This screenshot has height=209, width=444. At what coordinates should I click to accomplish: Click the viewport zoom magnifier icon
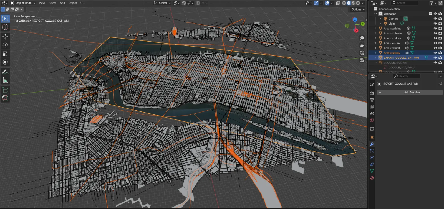point(362,38)
